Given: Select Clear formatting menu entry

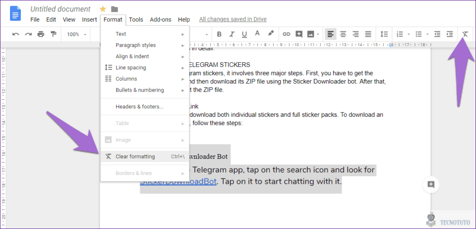Looking at the screenshot, I should (x=145, y=157).
